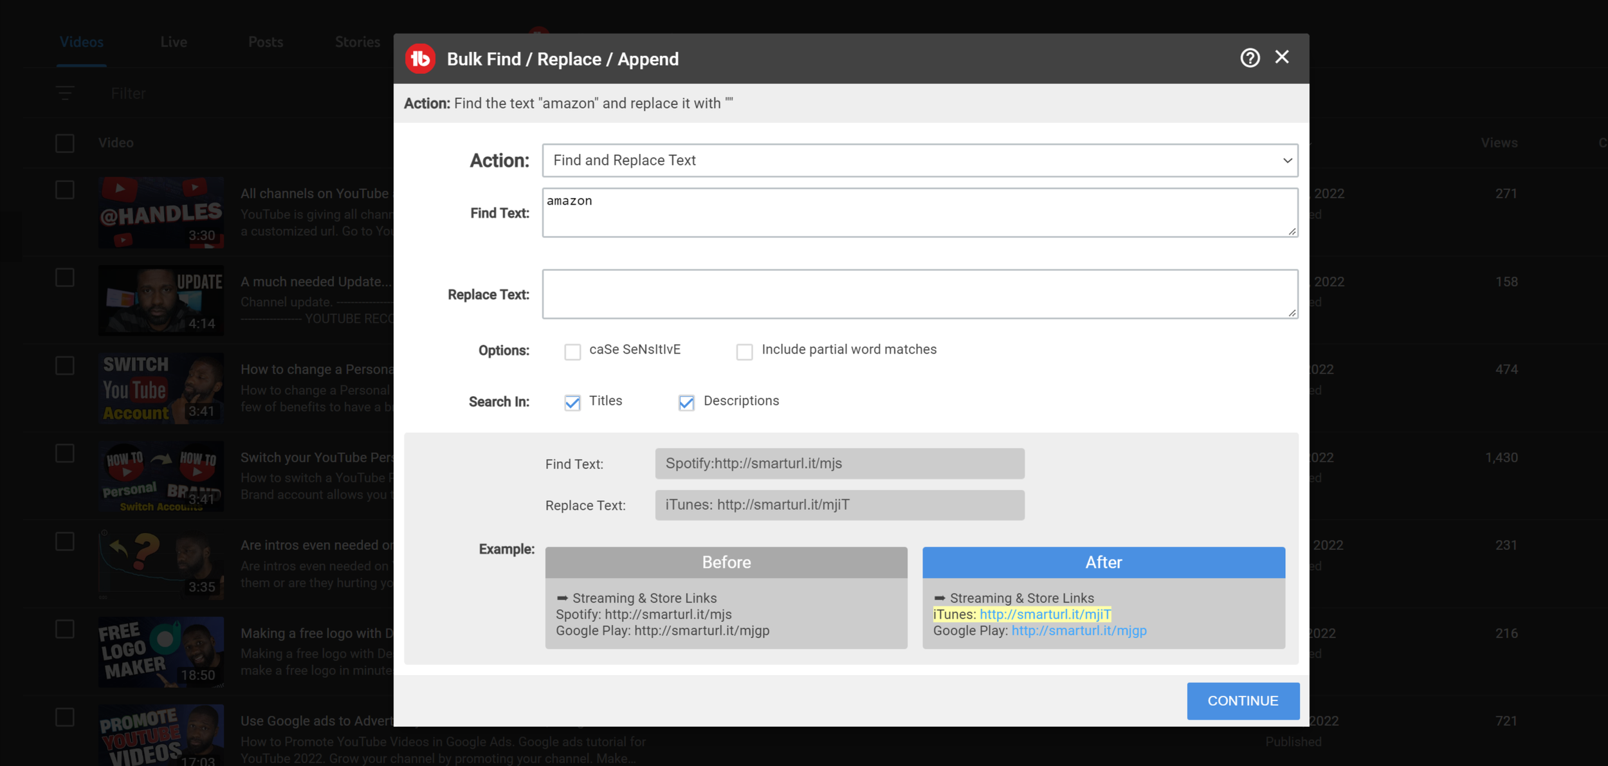Viewport: 1608px width, 766px height.
Task: Click into the Find Text field containing amazon
Action: [920, 213]
